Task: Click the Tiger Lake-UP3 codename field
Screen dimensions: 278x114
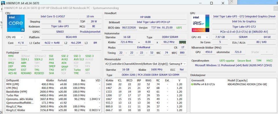Action: 60,26
